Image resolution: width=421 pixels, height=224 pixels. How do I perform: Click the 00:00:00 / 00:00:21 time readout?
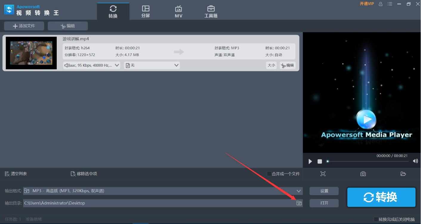(x=392, y=156)
